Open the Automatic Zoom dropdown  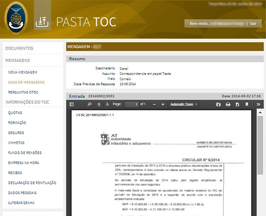183,104
